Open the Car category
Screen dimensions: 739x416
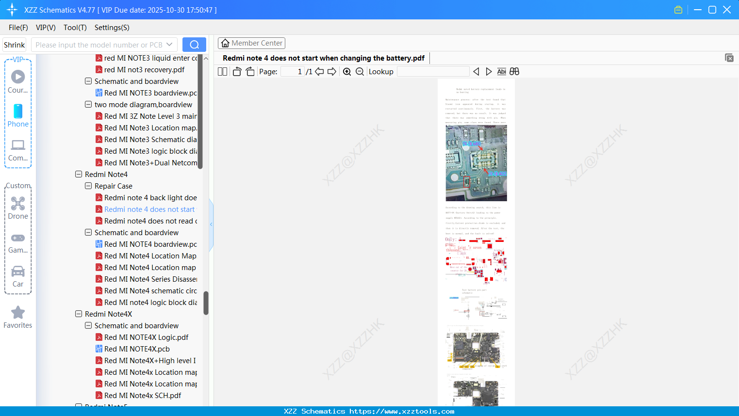pos(18,276)
